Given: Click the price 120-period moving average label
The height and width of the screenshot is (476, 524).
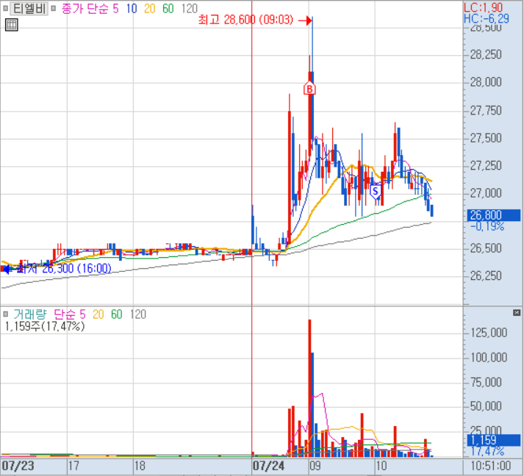Looking at the screenshot, I should click(x=188, y=9).
